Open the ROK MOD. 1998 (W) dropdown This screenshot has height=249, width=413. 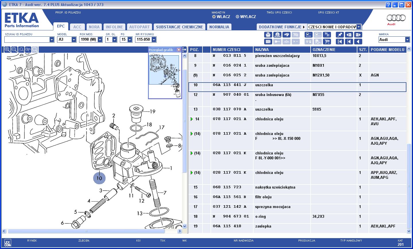point(100,40)
